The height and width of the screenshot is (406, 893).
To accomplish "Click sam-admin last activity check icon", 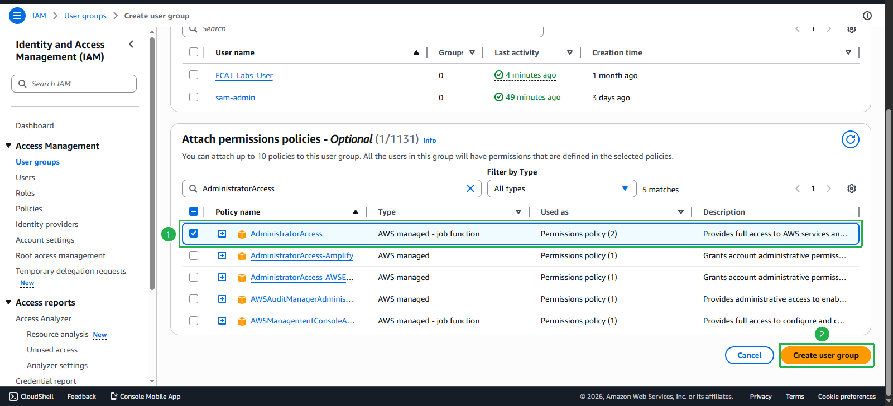I will [x=499, y=97].
